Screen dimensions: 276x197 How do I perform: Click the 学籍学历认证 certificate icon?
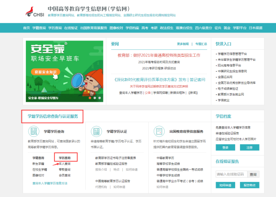click(96, 131)
